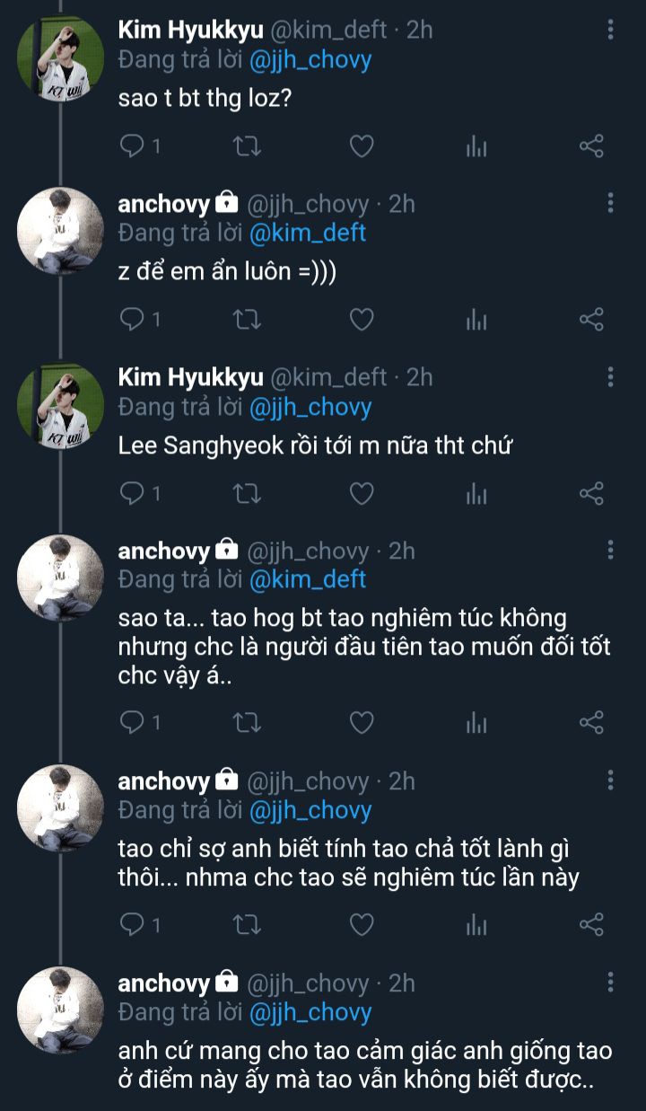Viewport: 646px width, 1111px height.
Task: Retweet the "sao t bt thg loz?" tweet
Action: click(246, 145)
